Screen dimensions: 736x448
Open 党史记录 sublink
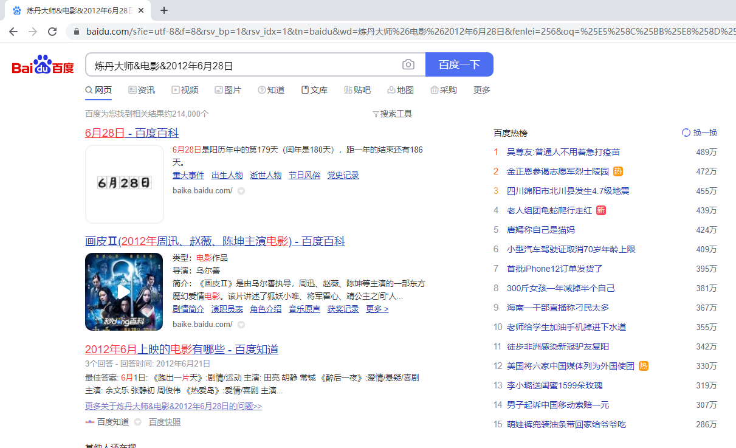pyautogui.click(x=343, y=175)
